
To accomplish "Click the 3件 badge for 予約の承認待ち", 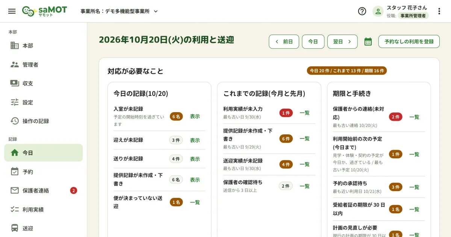I will (396, 187).
